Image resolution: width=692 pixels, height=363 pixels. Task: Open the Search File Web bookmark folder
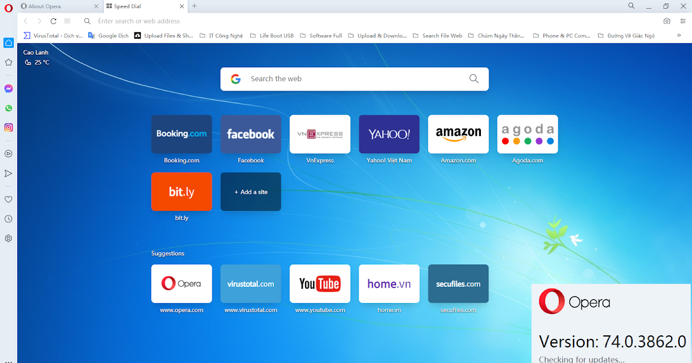[x=438, y=35]
